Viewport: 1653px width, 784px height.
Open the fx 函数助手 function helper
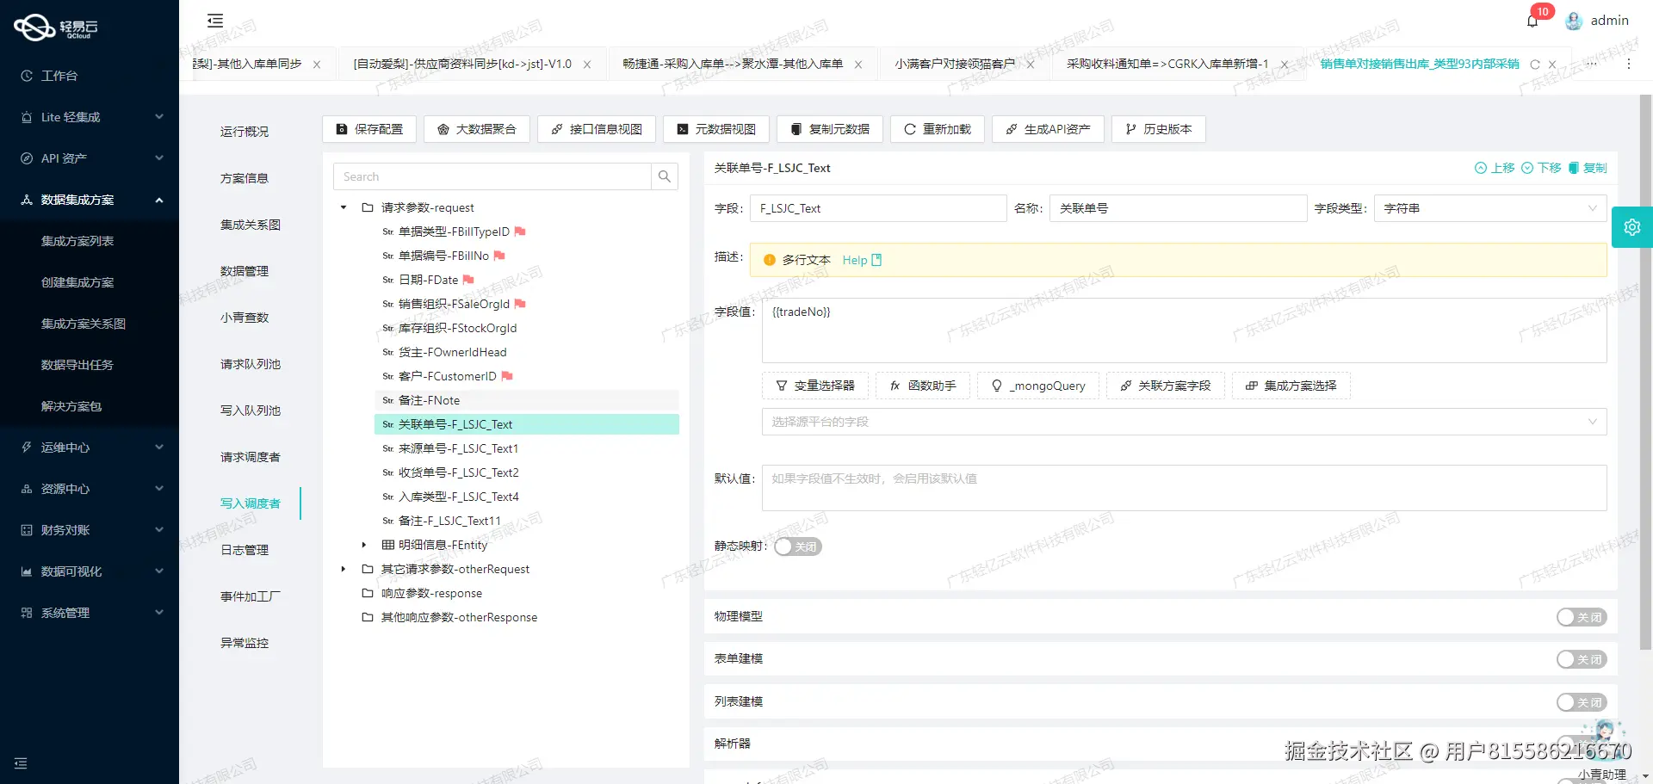click(922, 386)
